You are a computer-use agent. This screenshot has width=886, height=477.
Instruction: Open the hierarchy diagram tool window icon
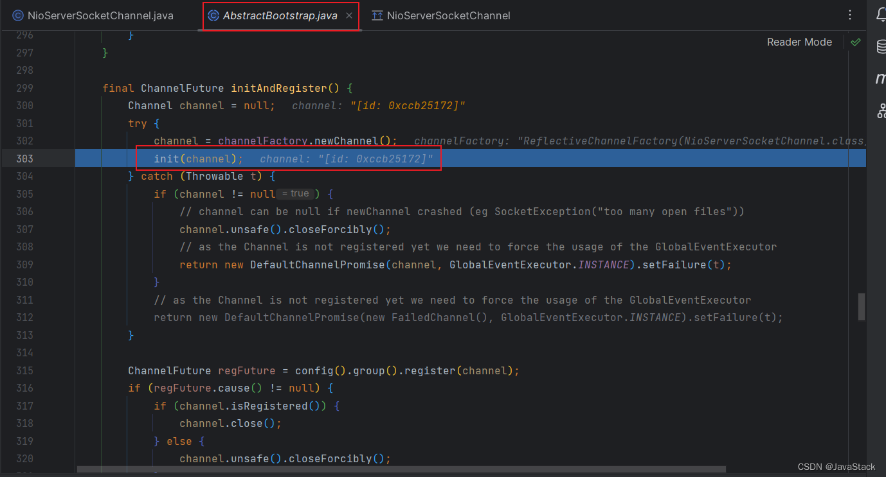click(881, 110)
